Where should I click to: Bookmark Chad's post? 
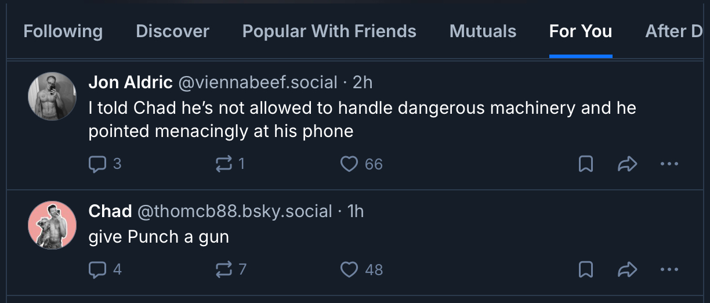pyautogui.click(x=586, y=269)
